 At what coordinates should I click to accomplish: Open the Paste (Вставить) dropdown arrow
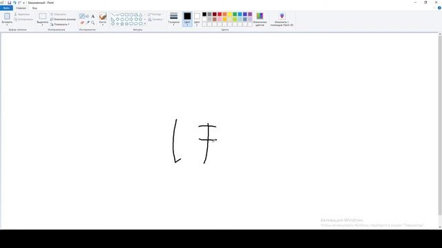7,25
